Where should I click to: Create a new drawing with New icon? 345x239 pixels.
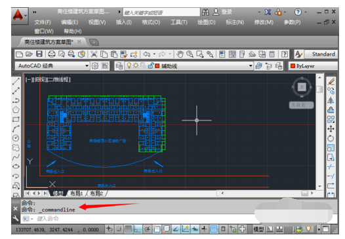click(20, 54)
